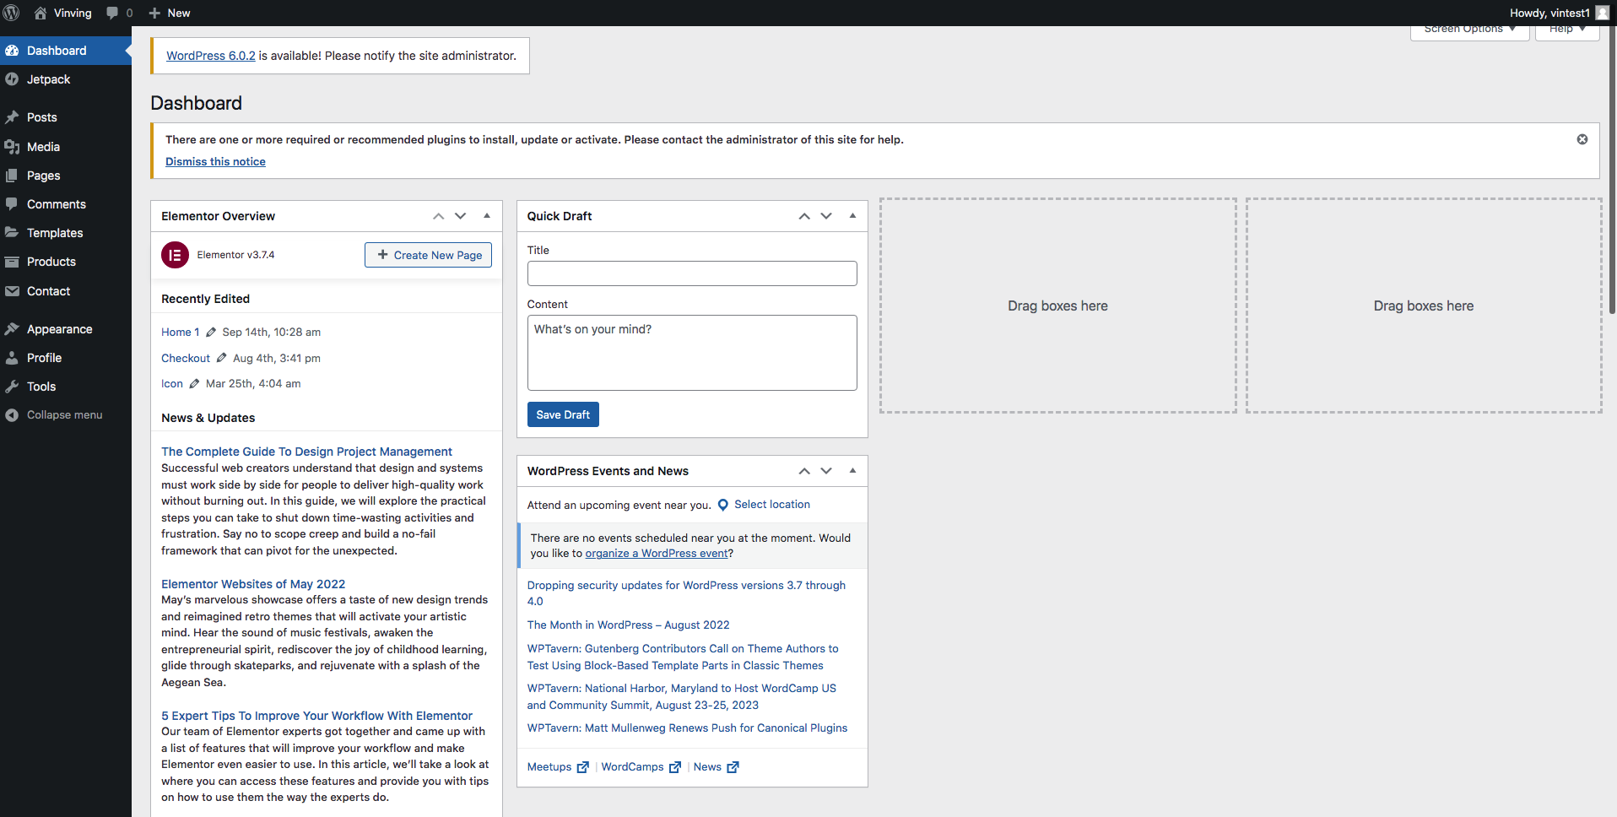
Task: Move Quick Draft box down
Action: (826, 216)
